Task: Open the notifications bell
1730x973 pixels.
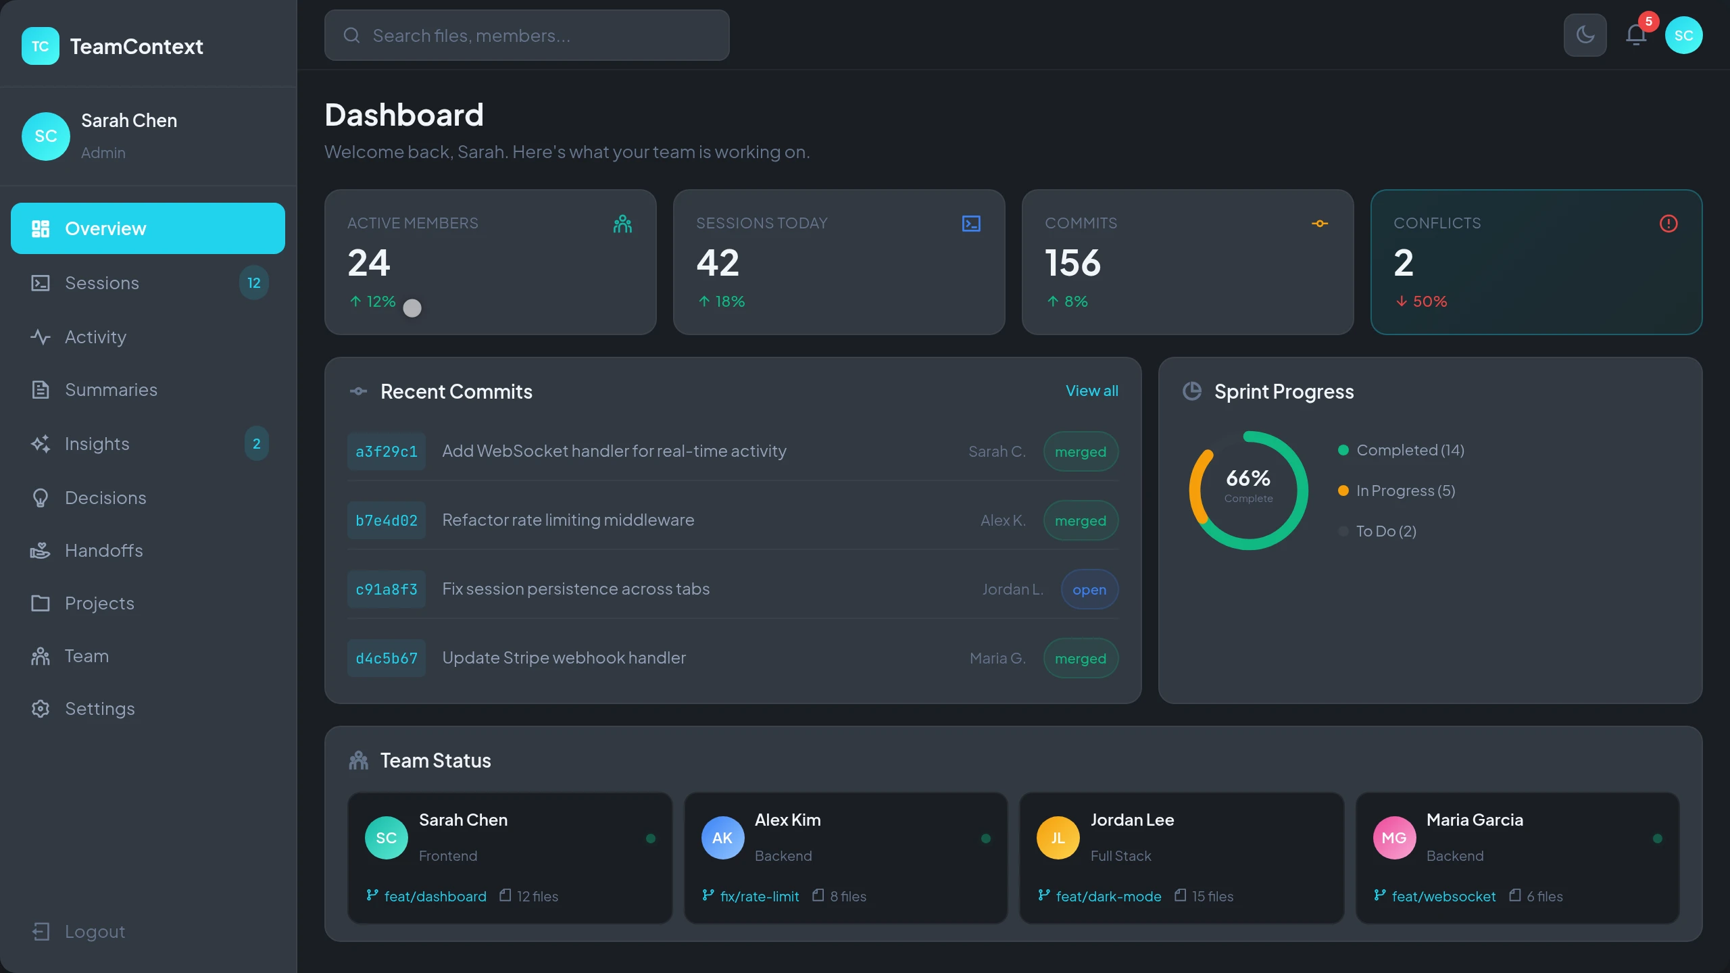Action: [1636, 35]
